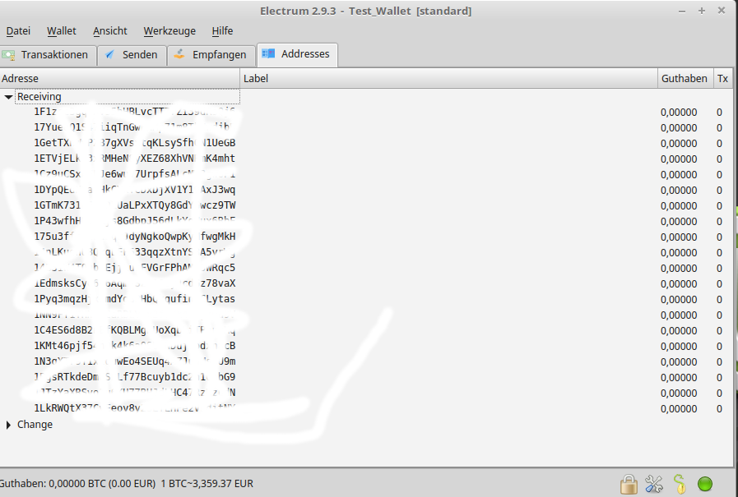Sort by the Adresse column header

click(120, 78)
